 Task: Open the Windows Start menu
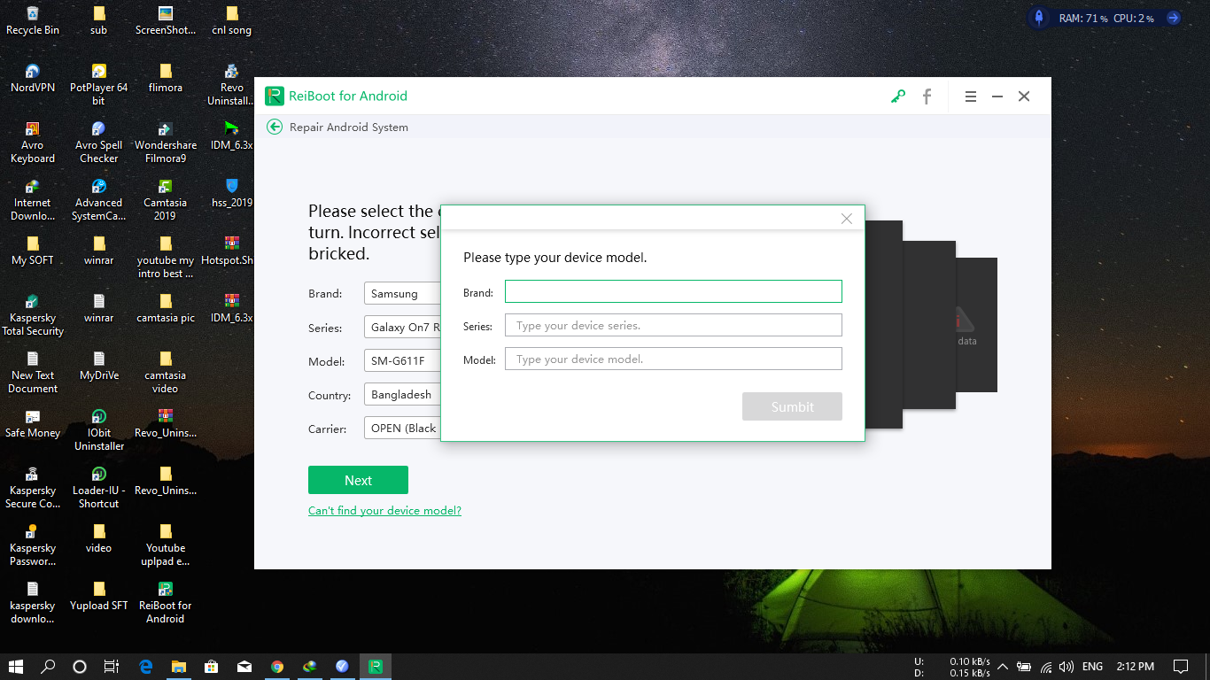pyautogui.click(x=15, y=666)
